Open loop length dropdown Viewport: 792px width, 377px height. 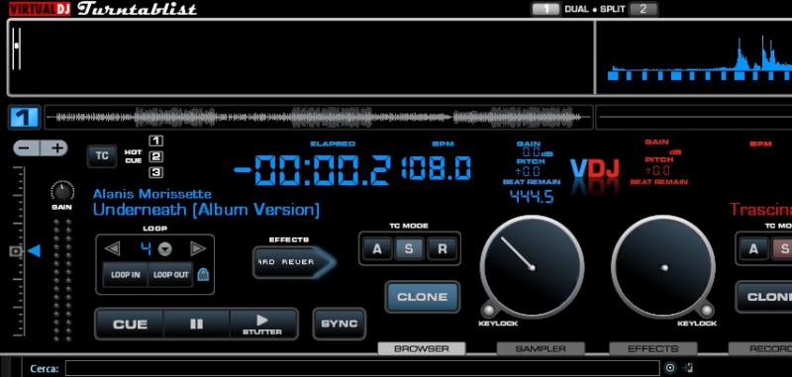165,248
